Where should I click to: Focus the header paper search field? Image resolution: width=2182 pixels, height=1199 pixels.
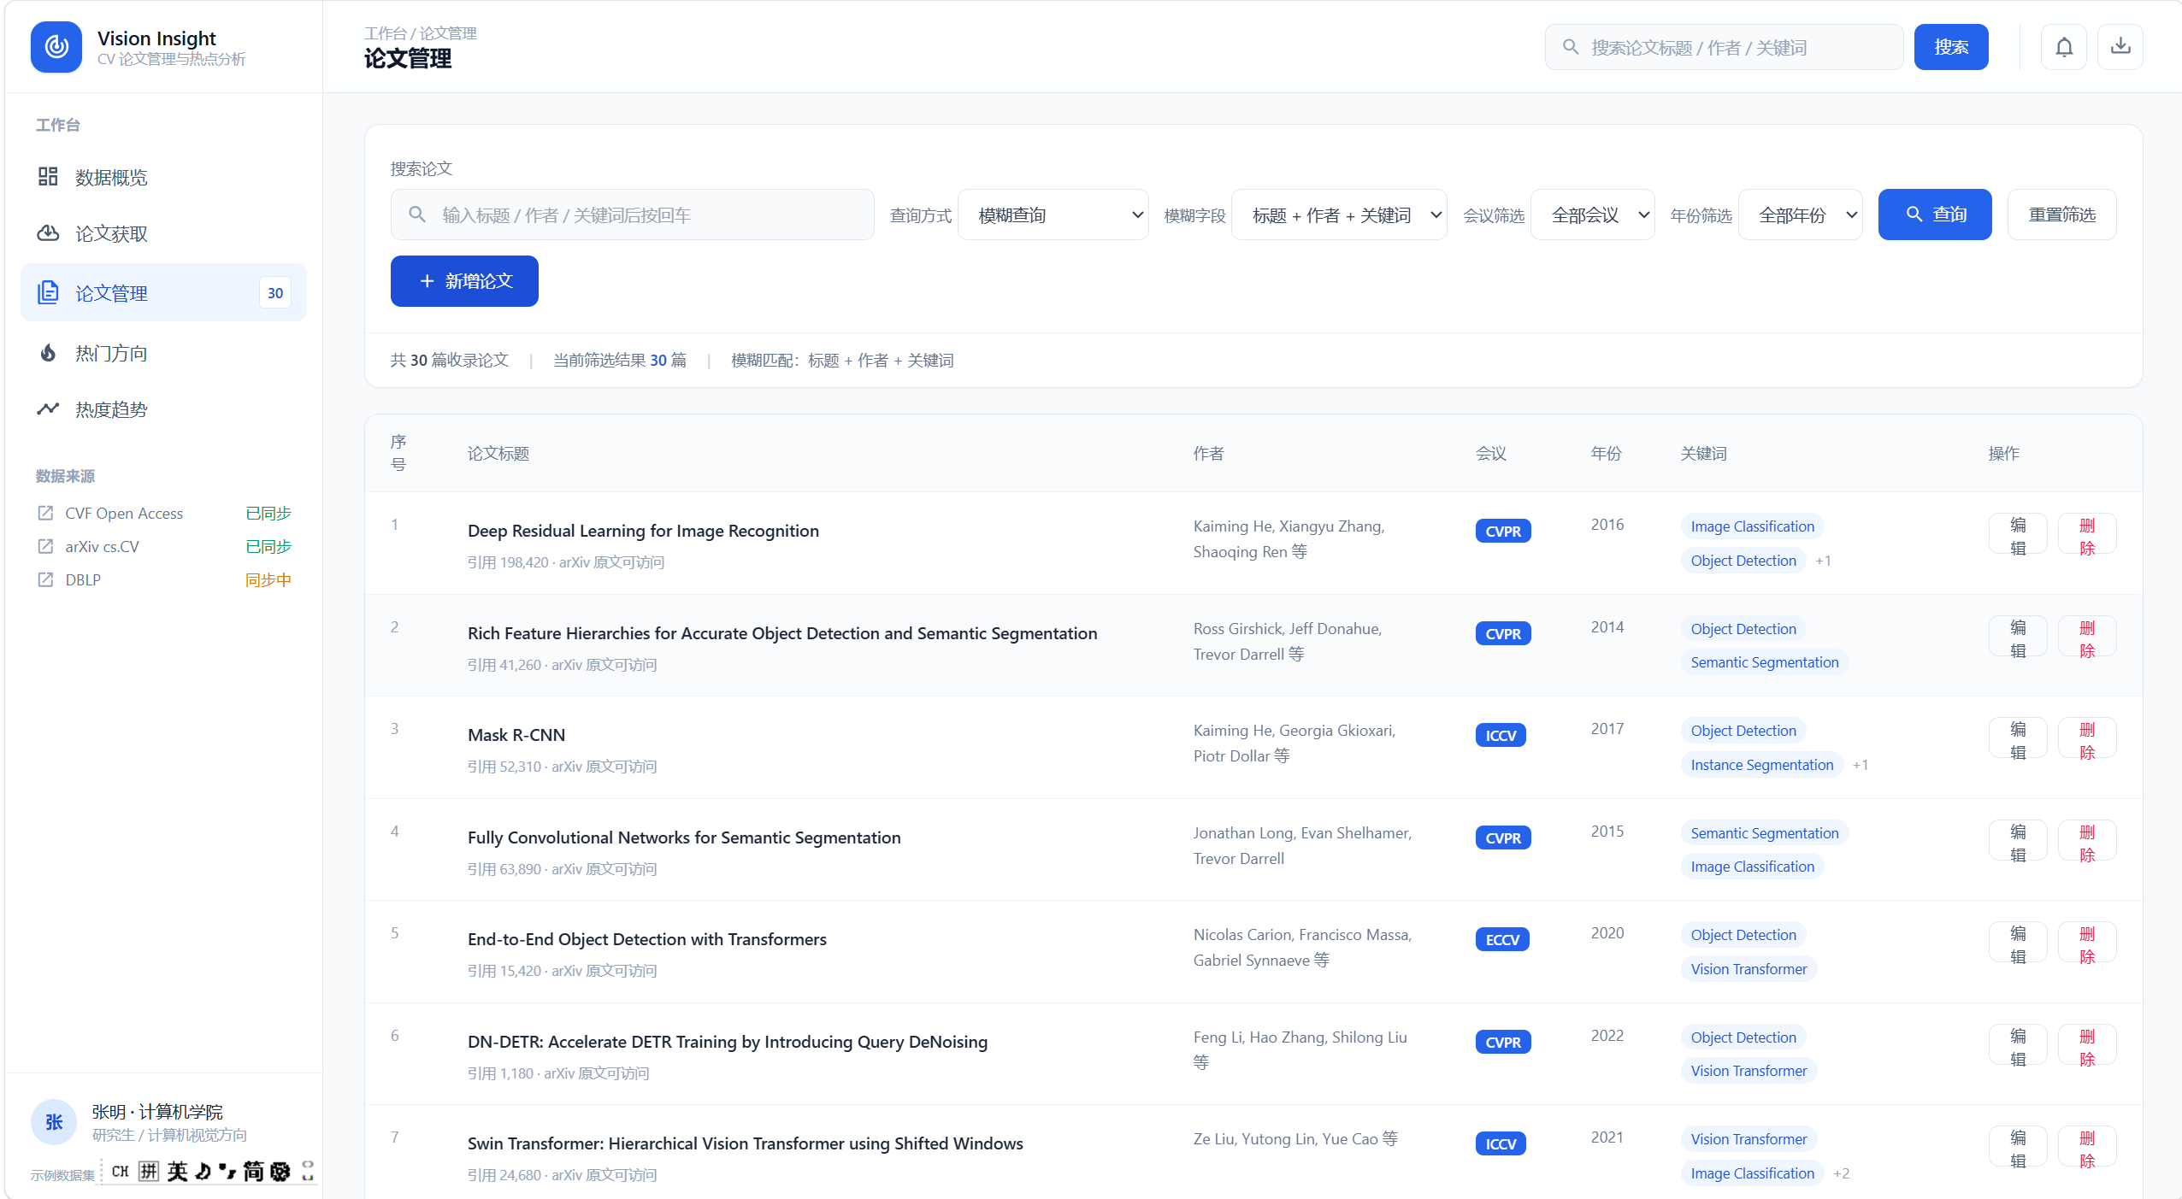1724,47
